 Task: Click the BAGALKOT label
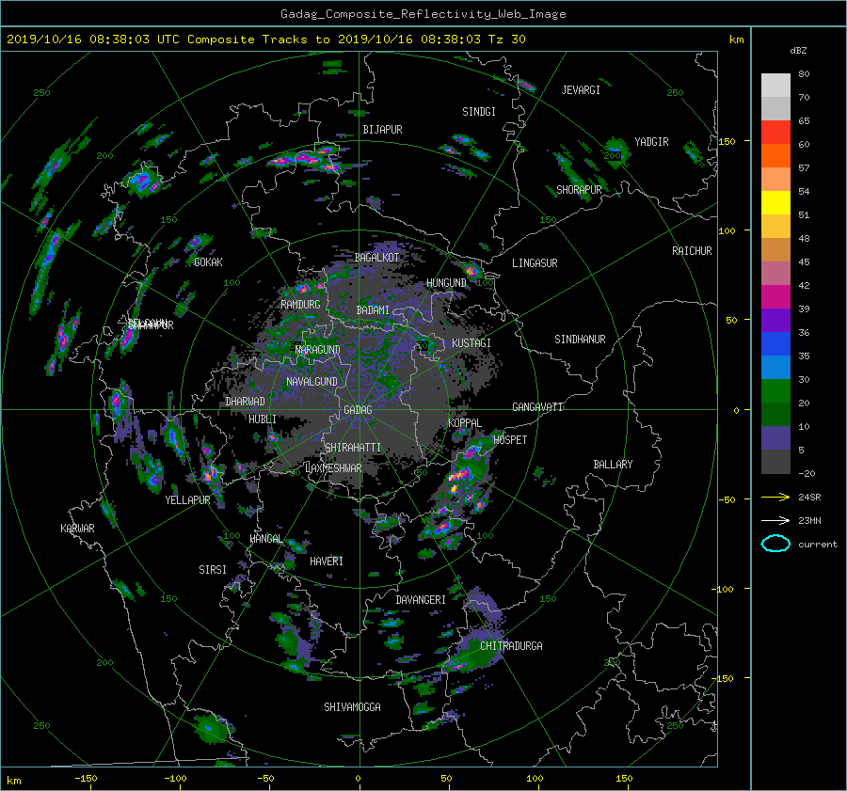click(376, 258)
